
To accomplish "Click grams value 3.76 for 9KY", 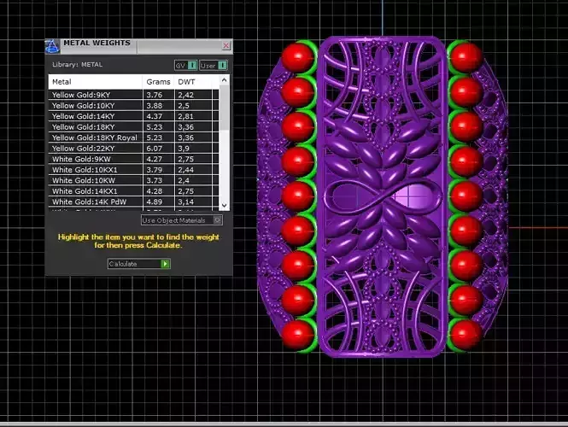I will click(155, 95).
